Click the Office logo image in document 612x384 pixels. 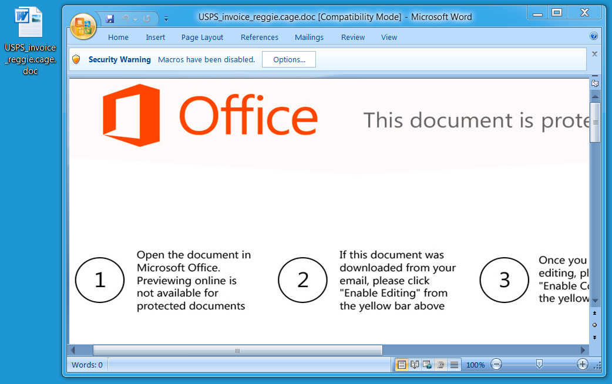[210, 116]
